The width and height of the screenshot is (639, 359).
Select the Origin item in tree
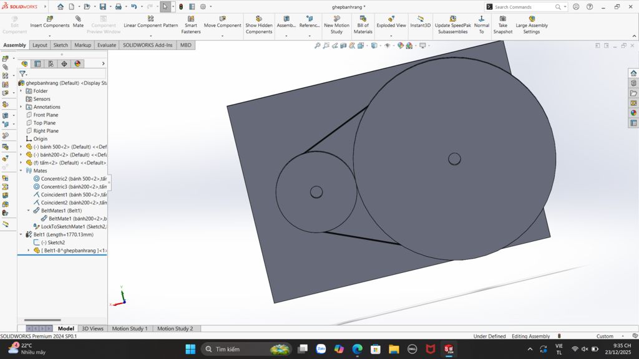[x=36, y=139]
